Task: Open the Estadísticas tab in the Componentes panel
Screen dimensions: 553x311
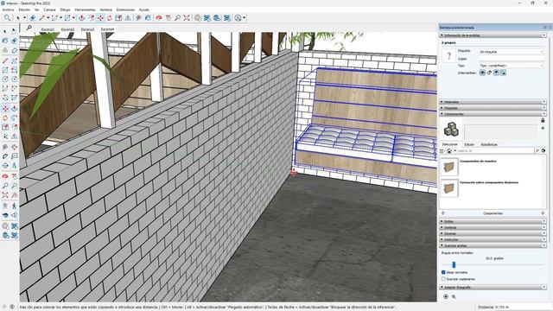Action: [x=489, y=144]
